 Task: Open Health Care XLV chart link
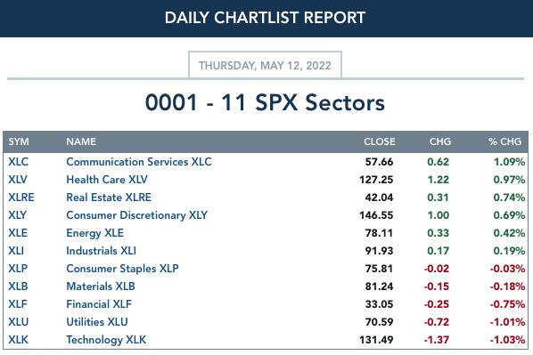point(107,180)
